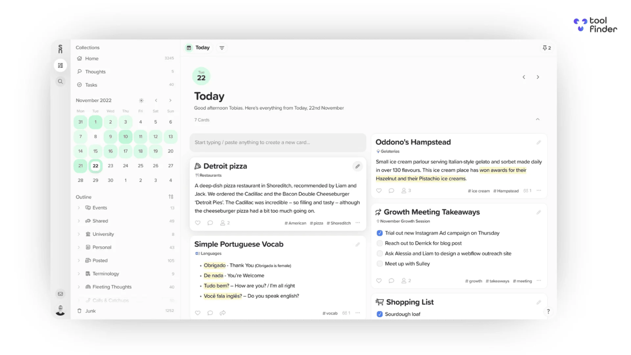Open search from the left sidebar
Viewport: 631px width, 355px height.
60,81
